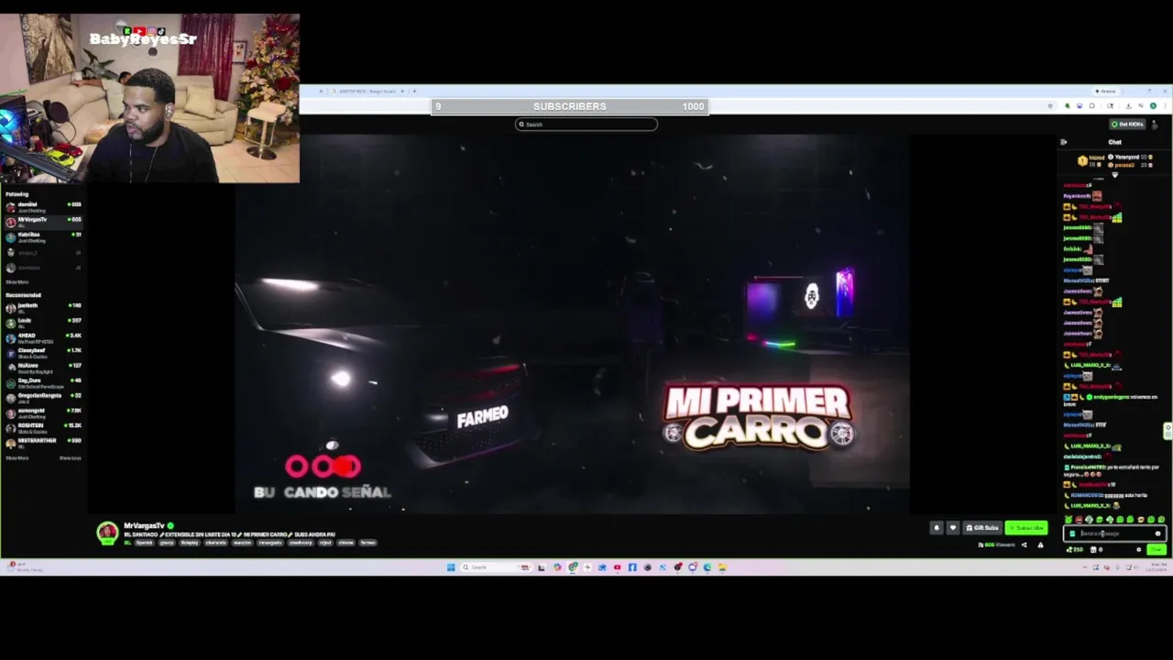Click the Gift Subs button
Image resolution: width=1173 pixels, height=660 pixels.
[982, 528]
